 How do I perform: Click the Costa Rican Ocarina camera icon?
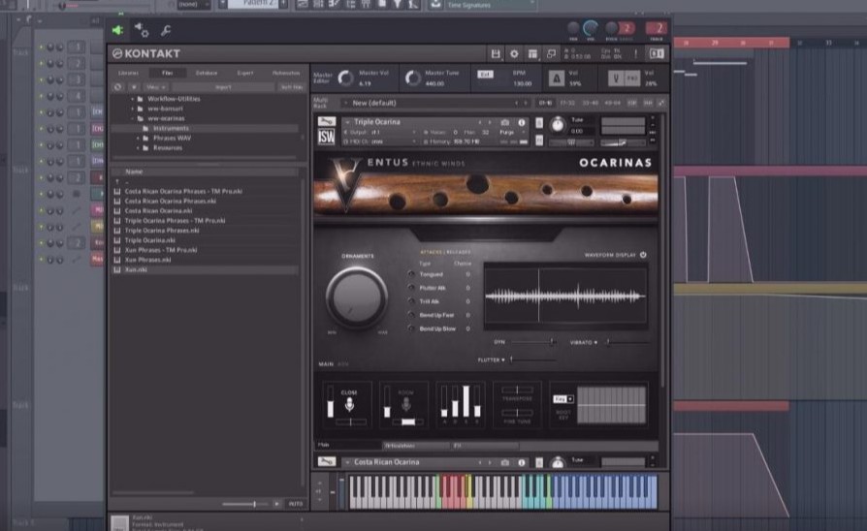point(505,462)
